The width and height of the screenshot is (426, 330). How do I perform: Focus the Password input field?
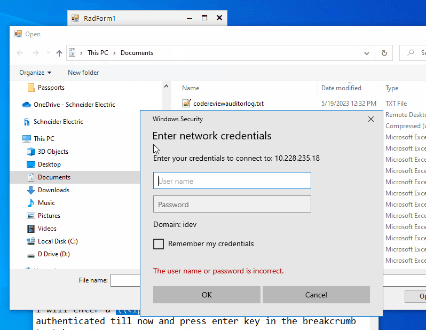point(232,205)
